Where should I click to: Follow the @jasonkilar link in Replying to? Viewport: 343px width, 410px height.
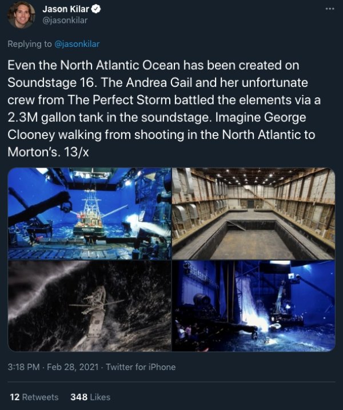coord(77,44)
